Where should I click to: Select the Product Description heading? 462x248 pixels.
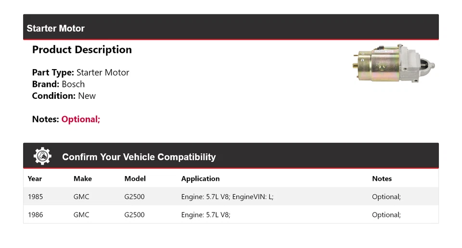click(x=82, y=50)
